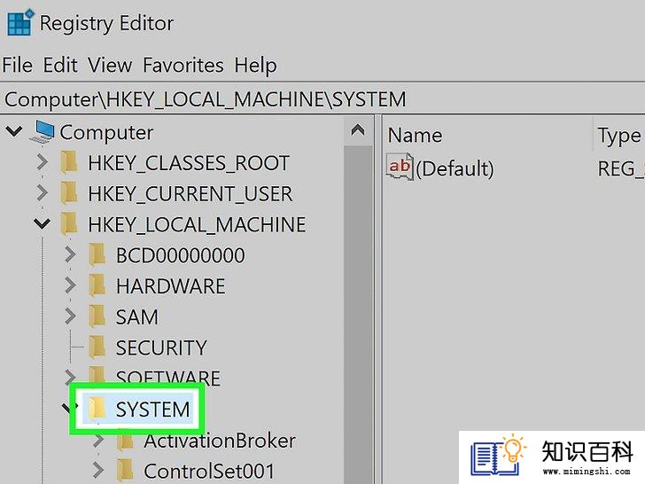This screenshot has height=484, width=645.
Task: Click the SAM folder icon
Action: [x=97, y=316]
